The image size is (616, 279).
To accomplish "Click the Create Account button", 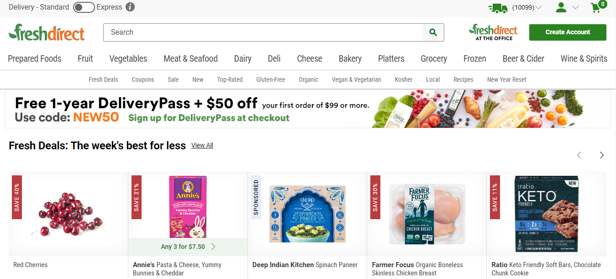I will 568,32.
